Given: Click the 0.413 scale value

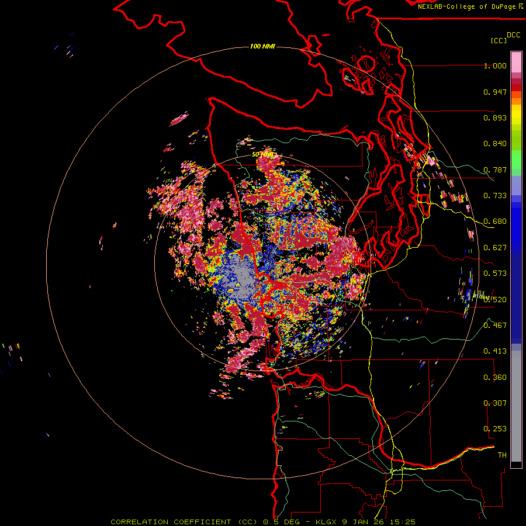Looking at the screenshot, I should [x=495, y=351].
